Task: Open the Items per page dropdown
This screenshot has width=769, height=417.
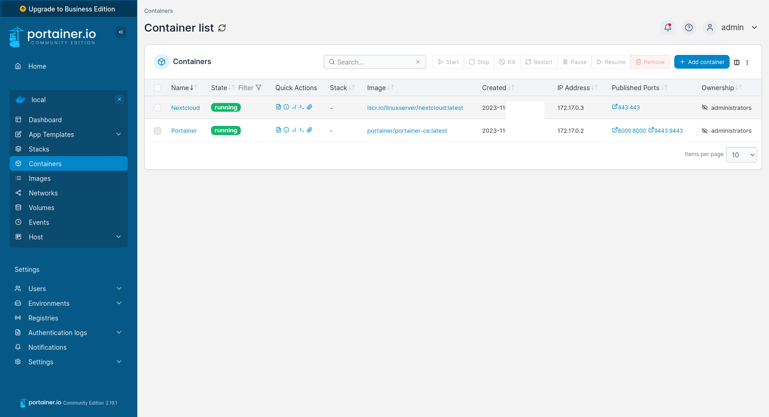Action: click(x=741, y=155)
